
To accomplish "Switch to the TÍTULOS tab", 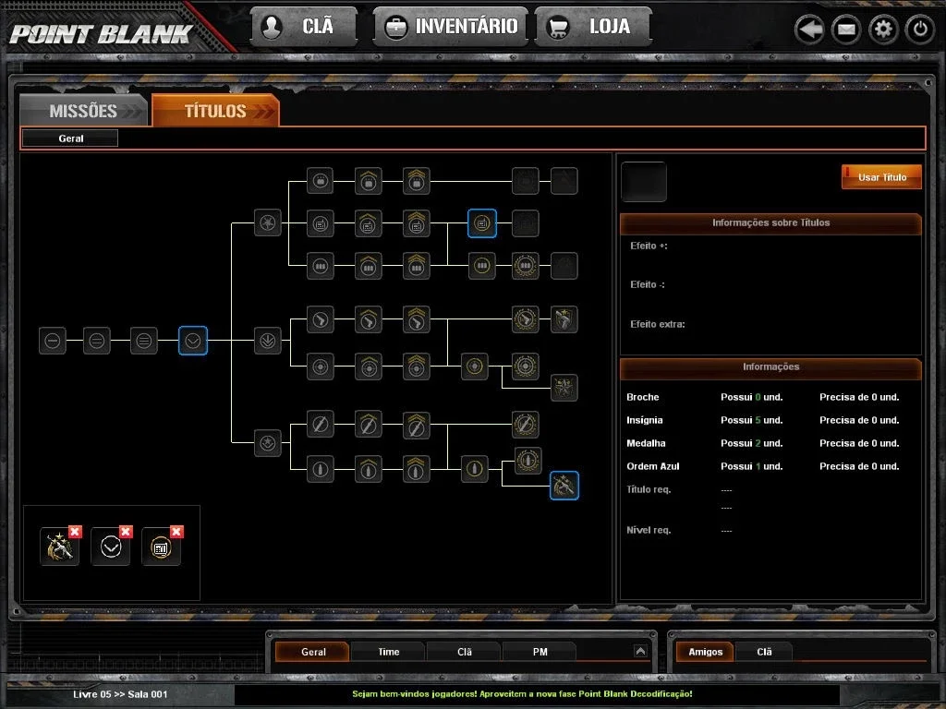I will click(x=215, y=111).
